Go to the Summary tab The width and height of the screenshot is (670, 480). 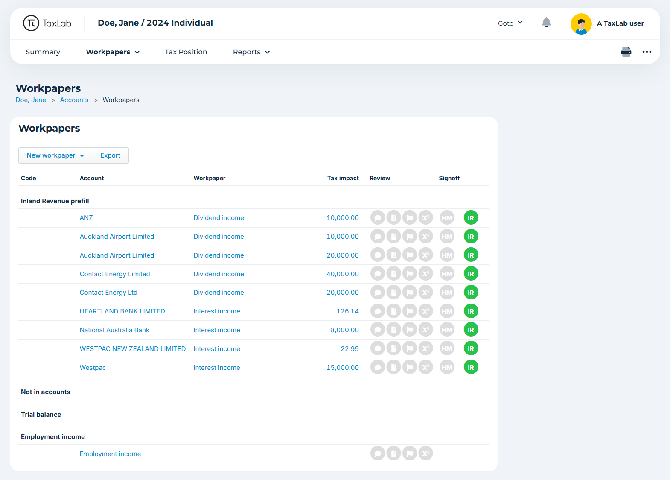(43, 52)
